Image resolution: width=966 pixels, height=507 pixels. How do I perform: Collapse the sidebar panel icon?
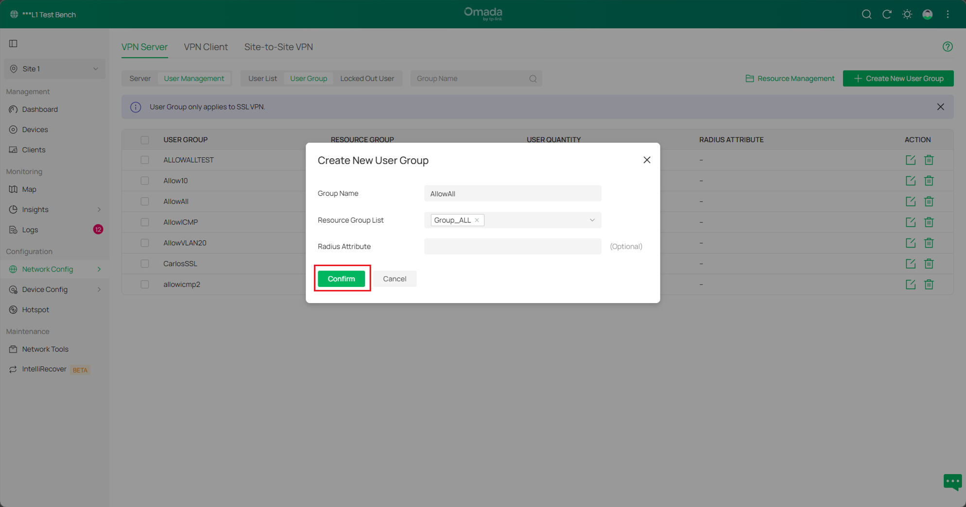13,44
